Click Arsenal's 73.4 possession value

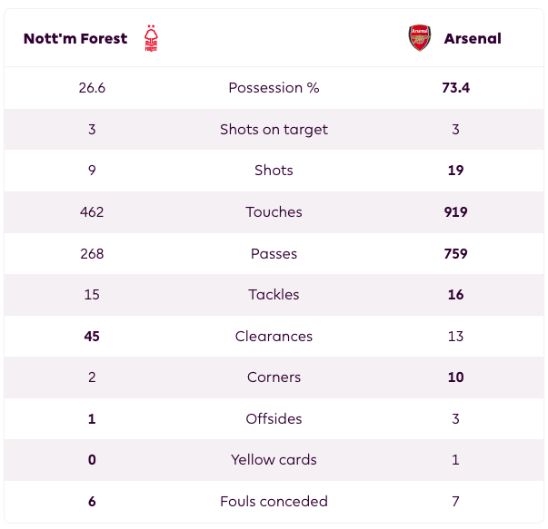(x=455, y=88)
